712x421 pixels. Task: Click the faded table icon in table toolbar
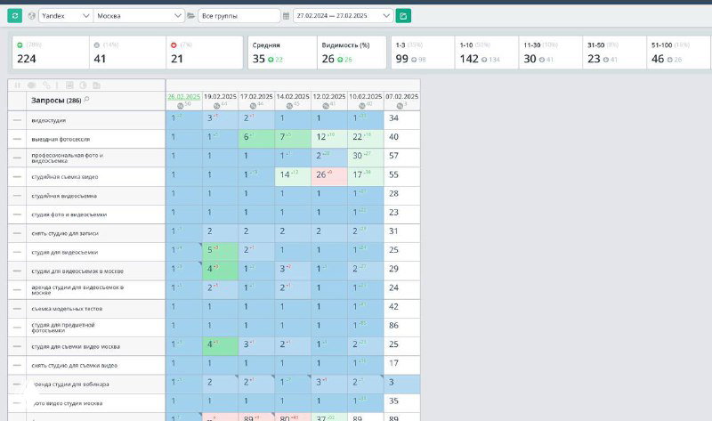[x=69, y=85]
